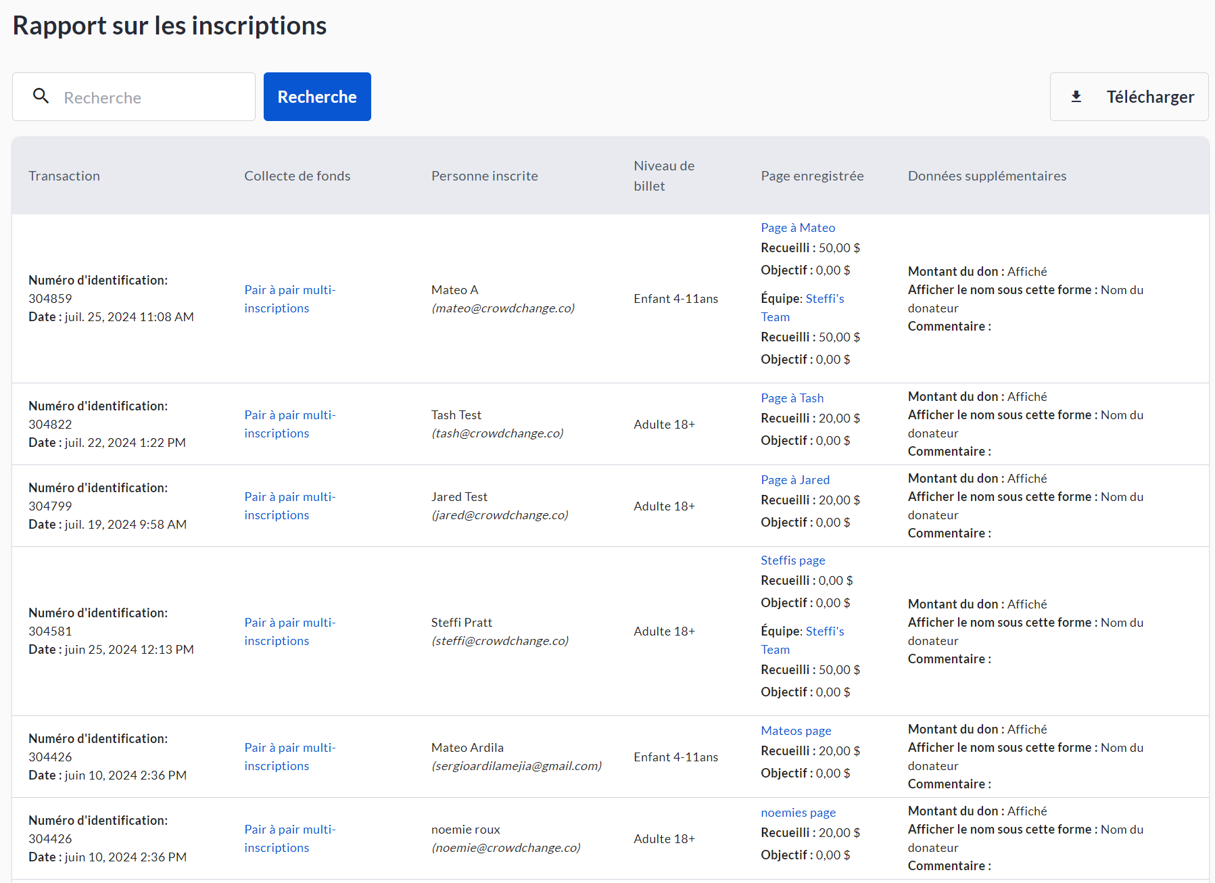The width and height of the screenshot is (1215, 883).
Task: Click the Télécharger button
Action: [x=1128, y=97]
